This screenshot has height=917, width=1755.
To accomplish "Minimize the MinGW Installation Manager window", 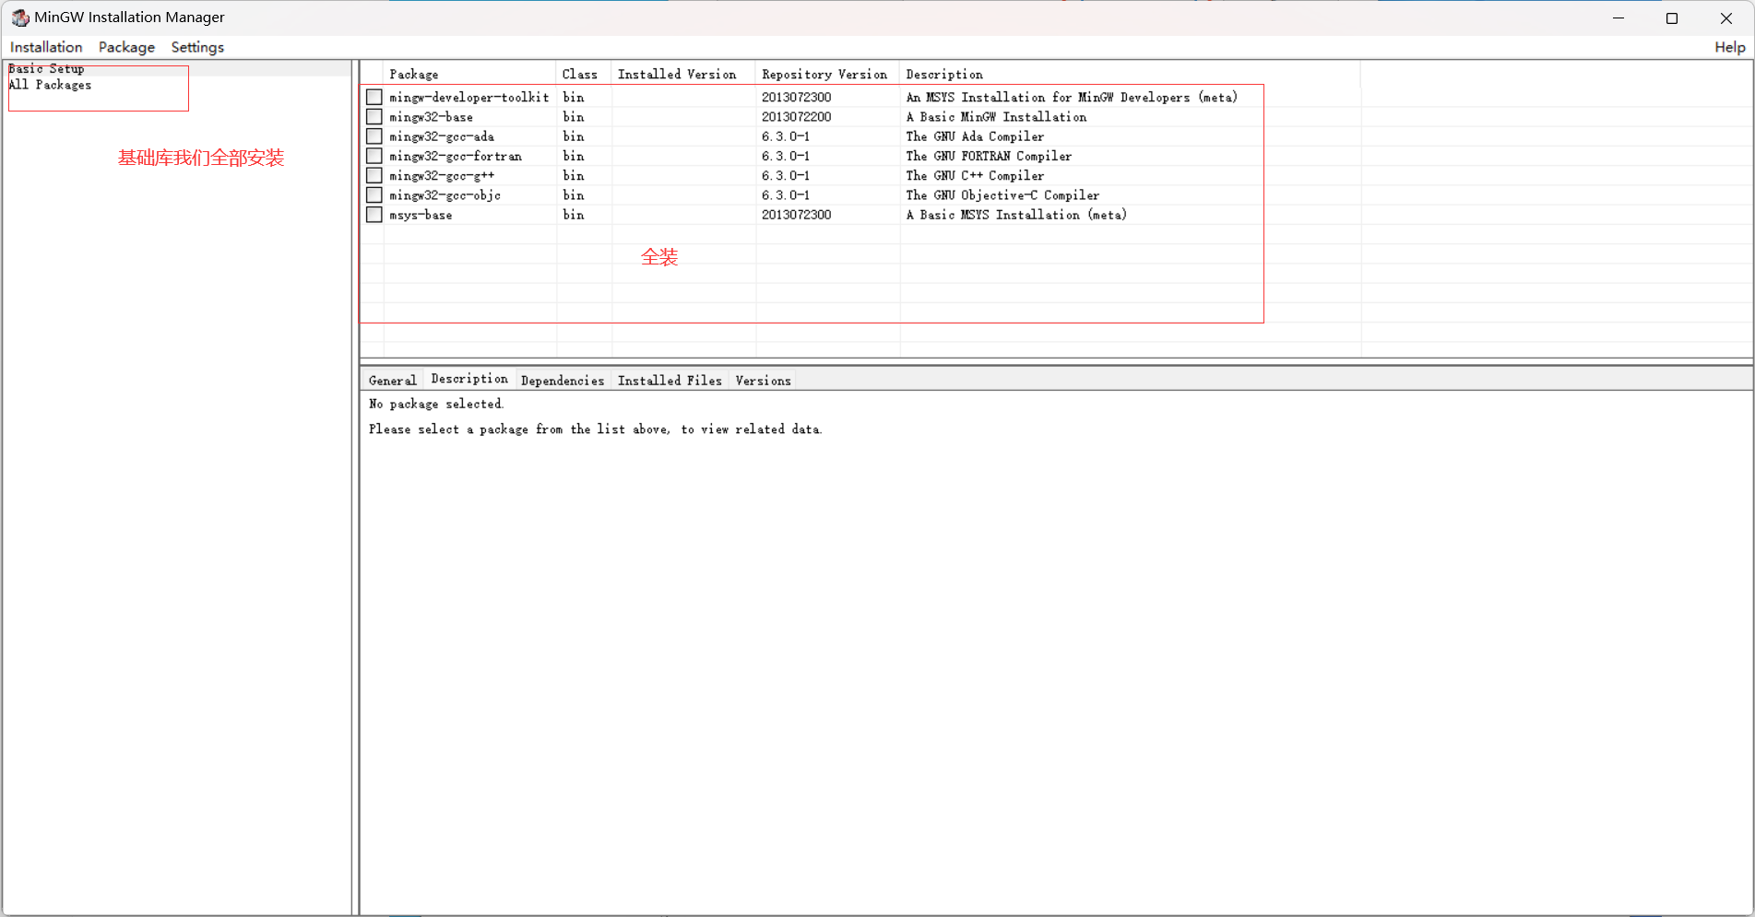I will [x=1619, y=18].
